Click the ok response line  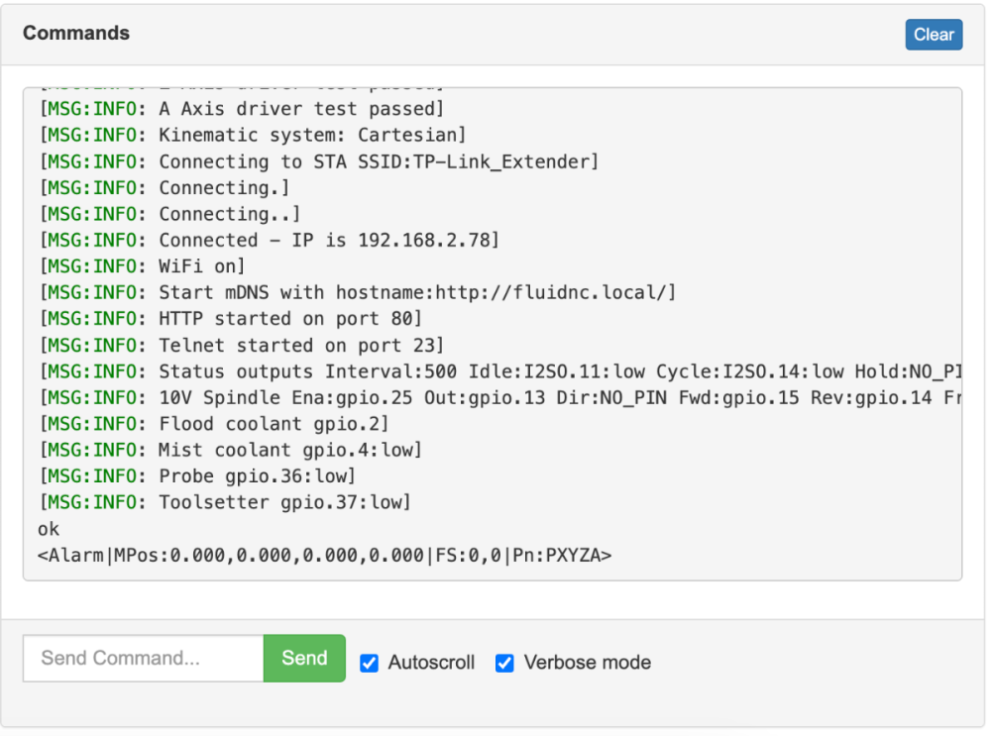pos(49,529)
